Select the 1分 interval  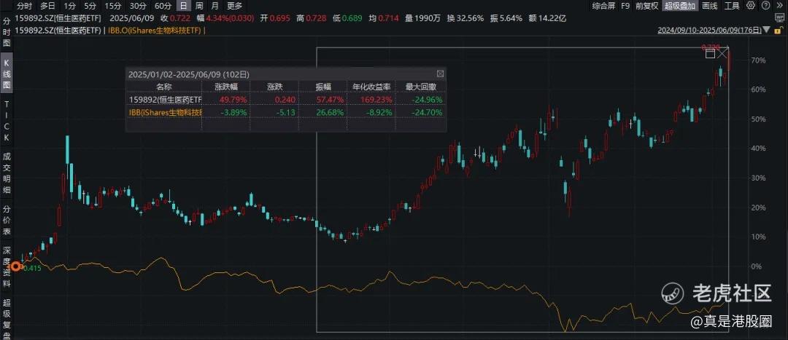70,6
